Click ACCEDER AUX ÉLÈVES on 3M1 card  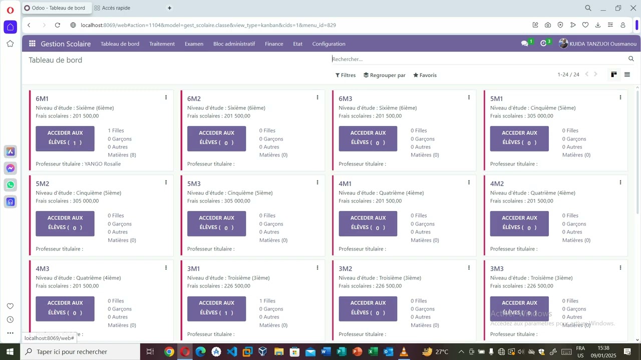(x=216, y=308)
